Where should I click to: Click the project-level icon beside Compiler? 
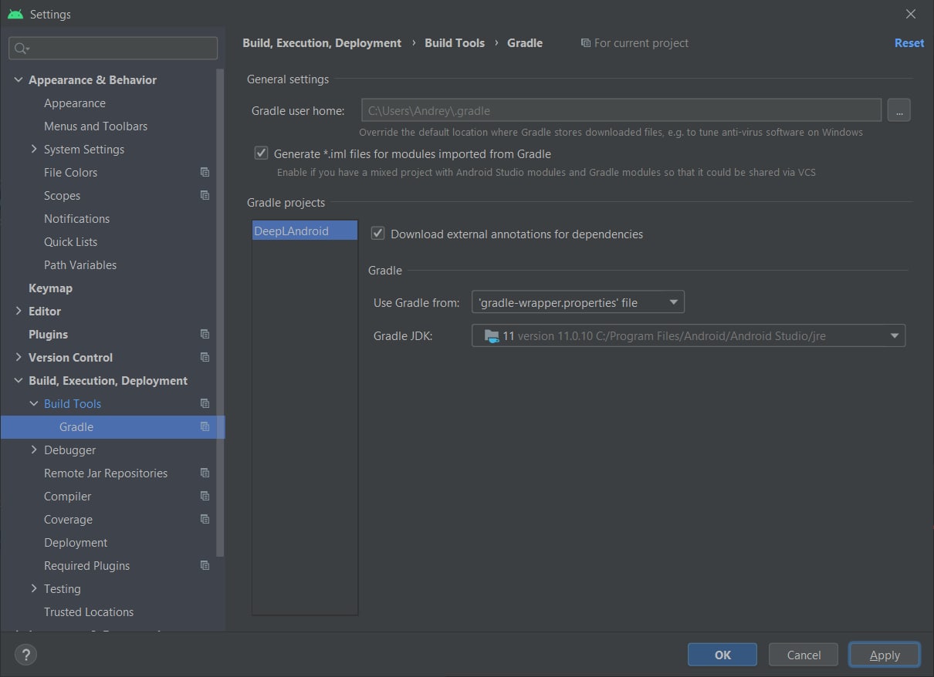(x=205, y=496)
